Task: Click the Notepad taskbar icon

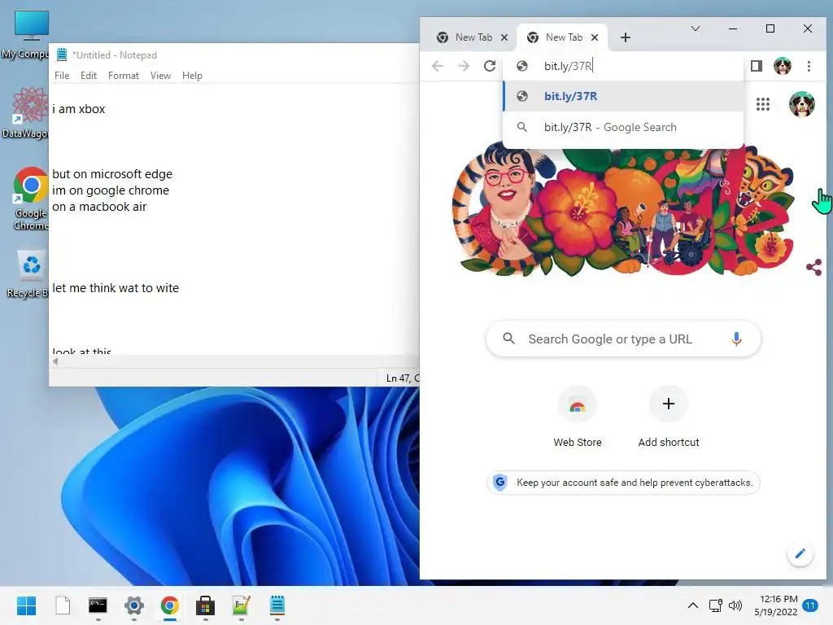Action: click(277, 605)
